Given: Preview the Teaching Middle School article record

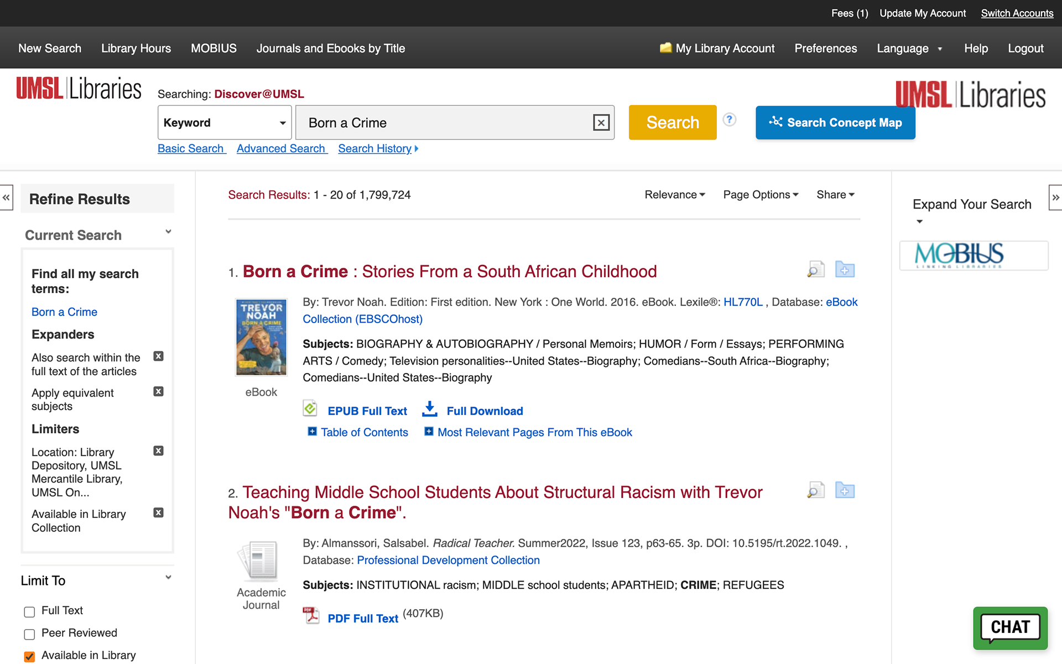Looking at the screenshot, I should [x=815, y=490].
